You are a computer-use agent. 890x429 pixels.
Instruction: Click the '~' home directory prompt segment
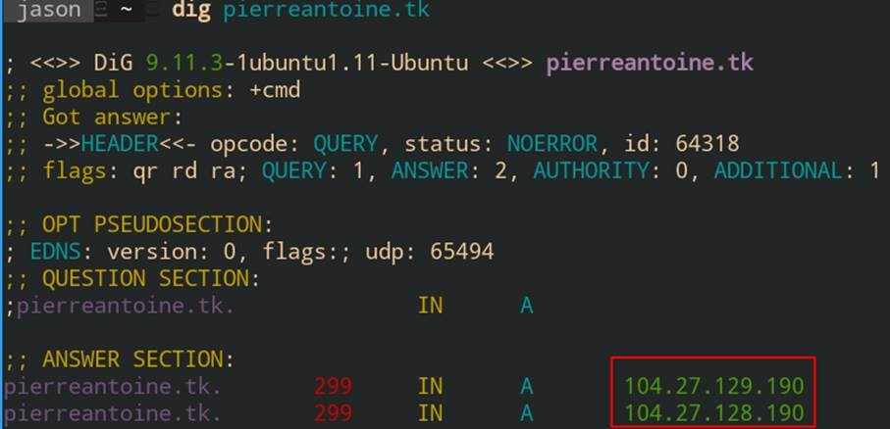[126, 11]
